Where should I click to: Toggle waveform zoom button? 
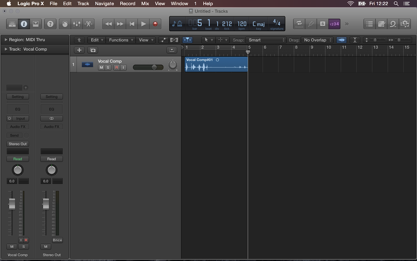341,40
